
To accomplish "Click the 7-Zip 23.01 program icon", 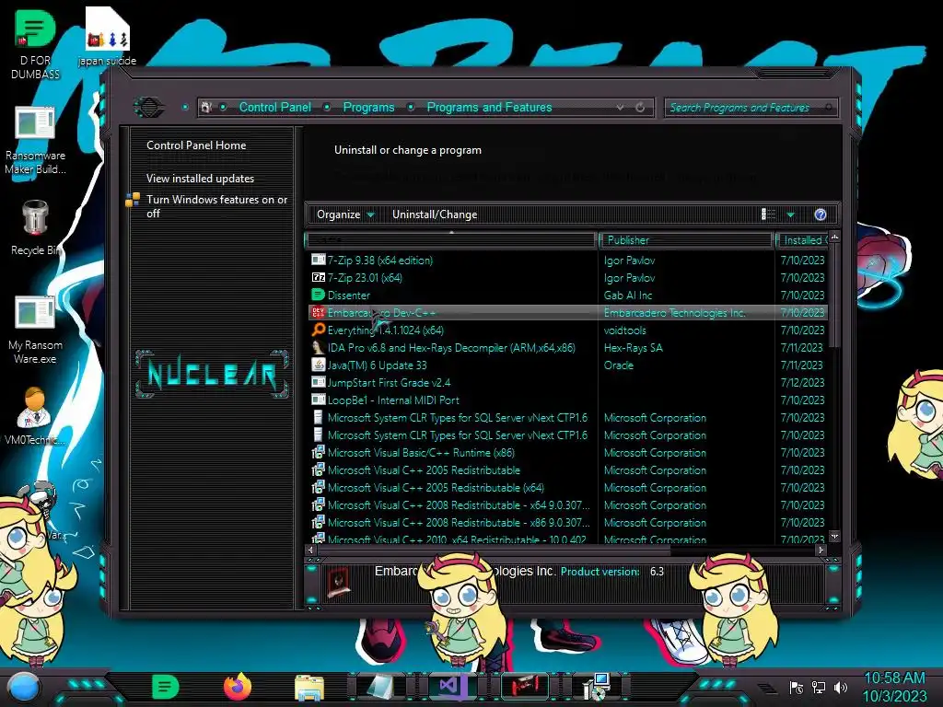I will pyautogui.click(x=318, y=278).
